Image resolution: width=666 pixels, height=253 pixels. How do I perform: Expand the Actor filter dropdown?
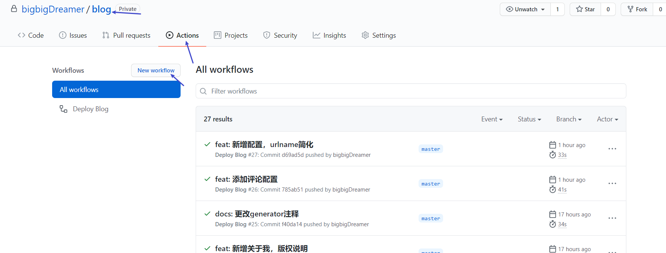607,119
